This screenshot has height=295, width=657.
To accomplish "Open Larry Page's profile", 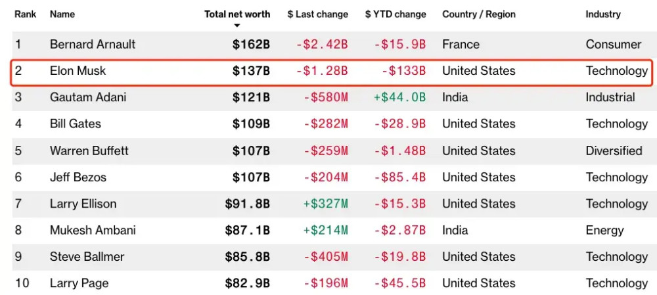I will pyautogui.click(x=79, y=283).
